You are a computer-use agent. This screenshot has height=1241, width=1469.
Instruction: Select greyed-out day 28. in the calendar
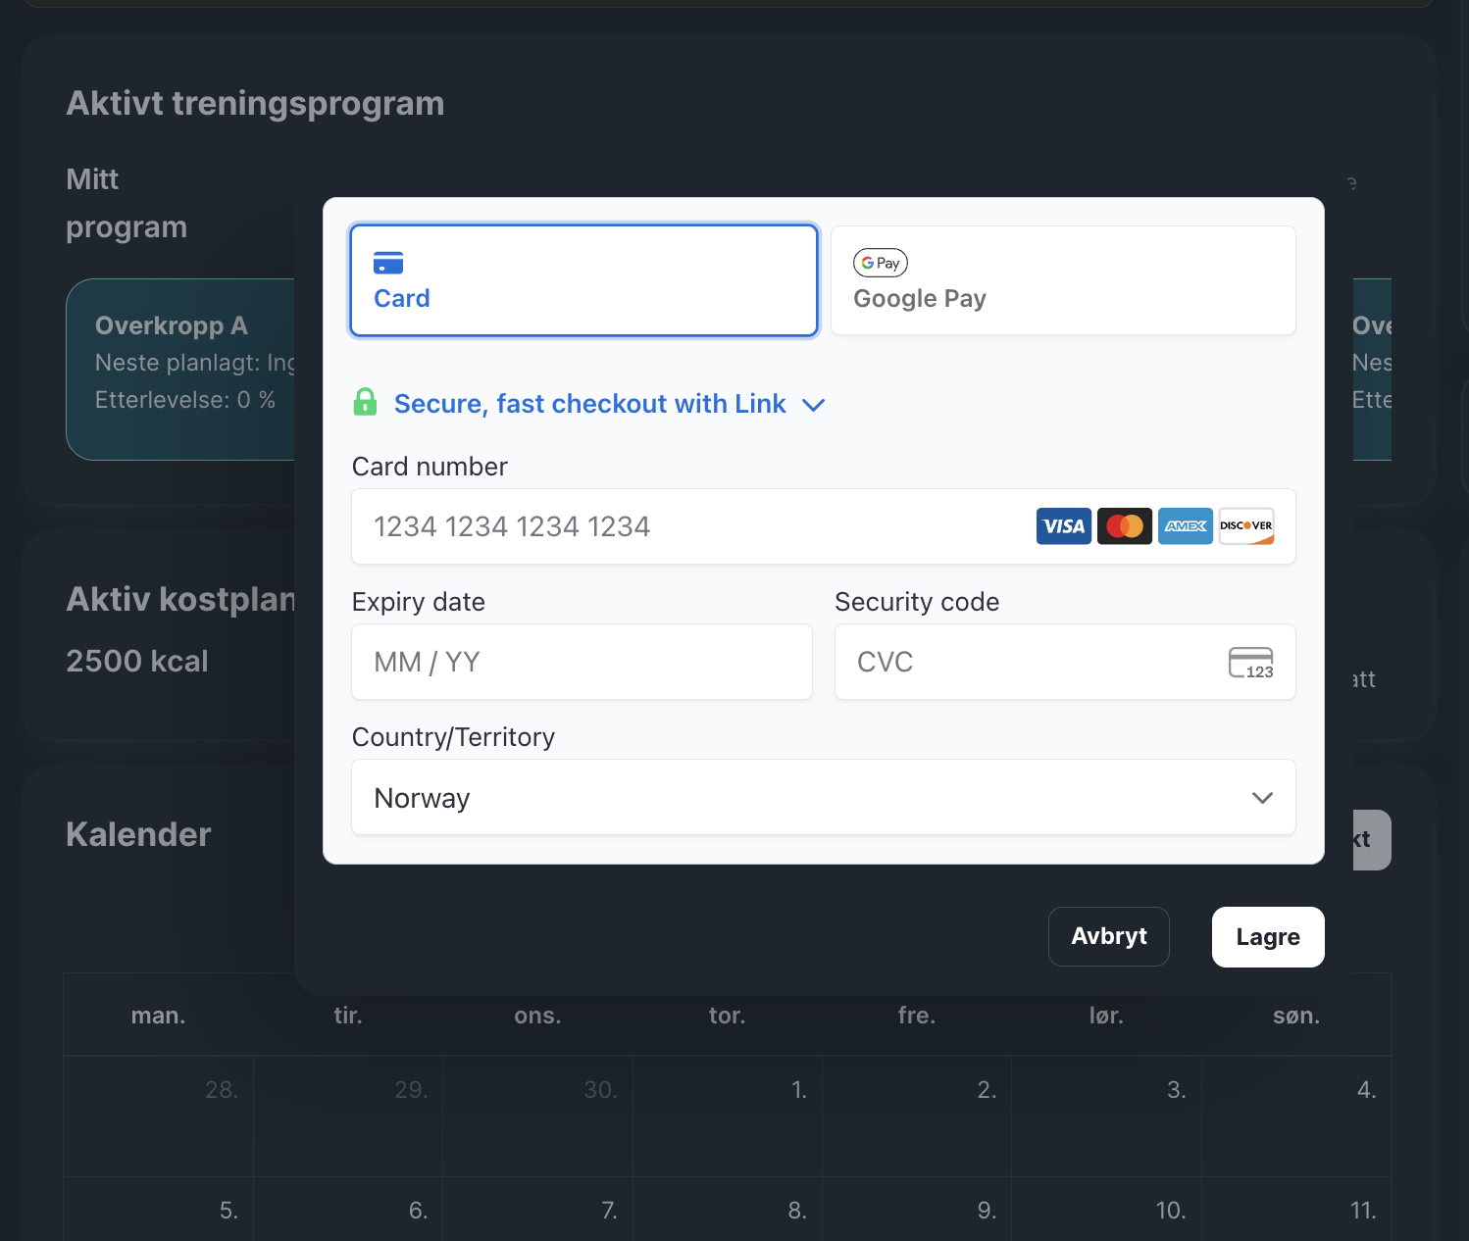159,1117
